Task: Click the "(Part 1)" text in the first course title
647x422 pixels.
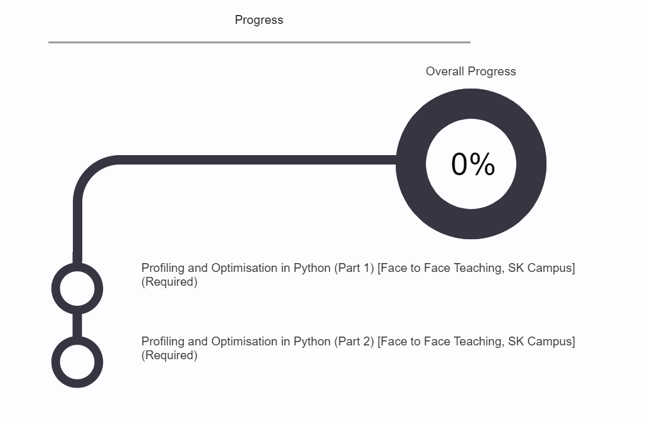Action: 354,268
